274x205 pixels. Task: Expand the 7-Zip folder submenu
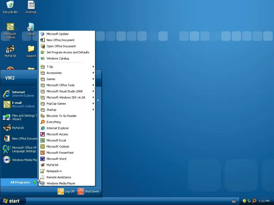click(x=67, y=67)
